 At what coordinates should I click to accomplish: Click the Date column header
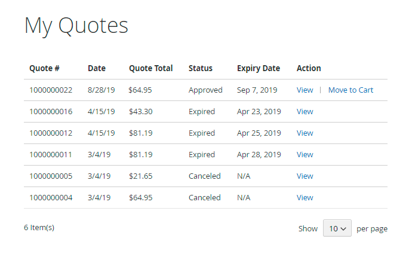point(97,68)
